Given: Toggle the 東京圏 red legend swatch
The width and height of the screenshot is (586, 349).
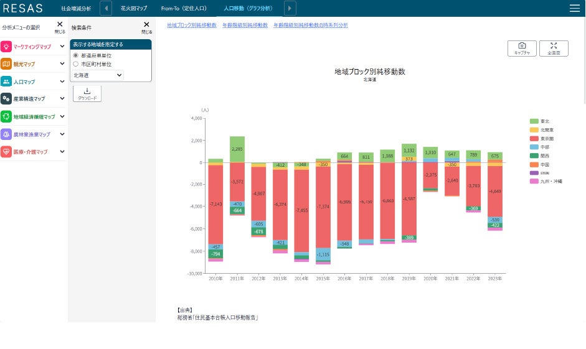Looking at the screenshot, I should (534, 139).
